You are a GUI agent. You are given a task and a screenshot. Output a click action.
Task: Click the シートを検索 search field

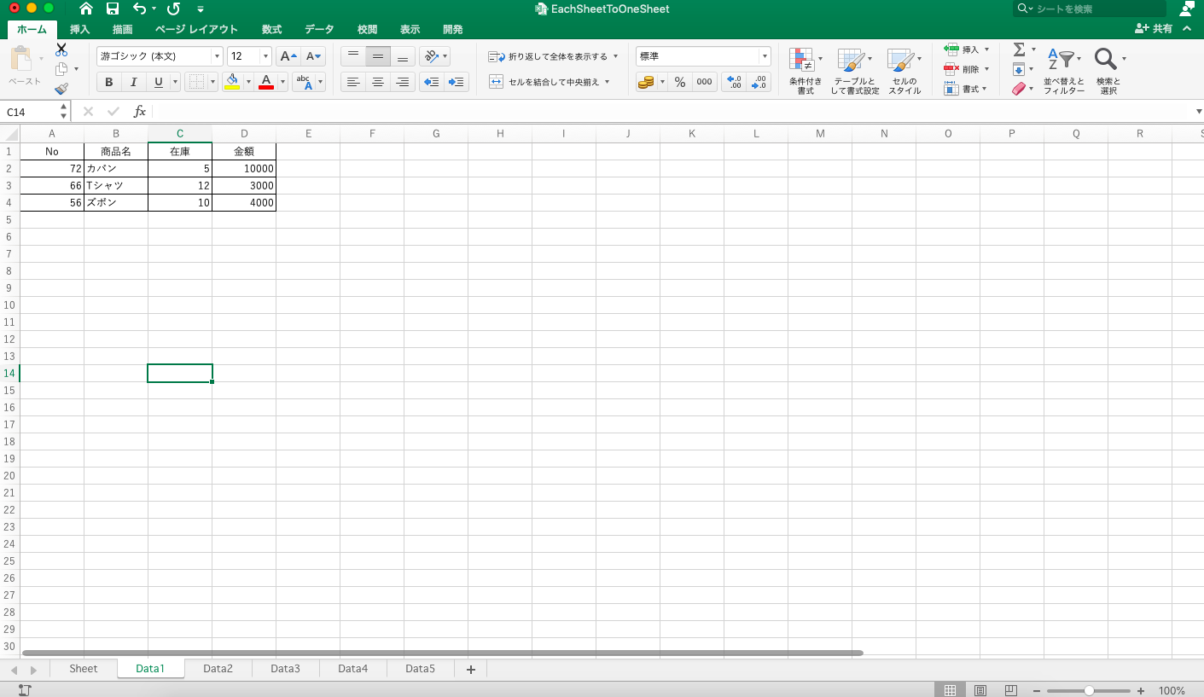point(1090,9)
